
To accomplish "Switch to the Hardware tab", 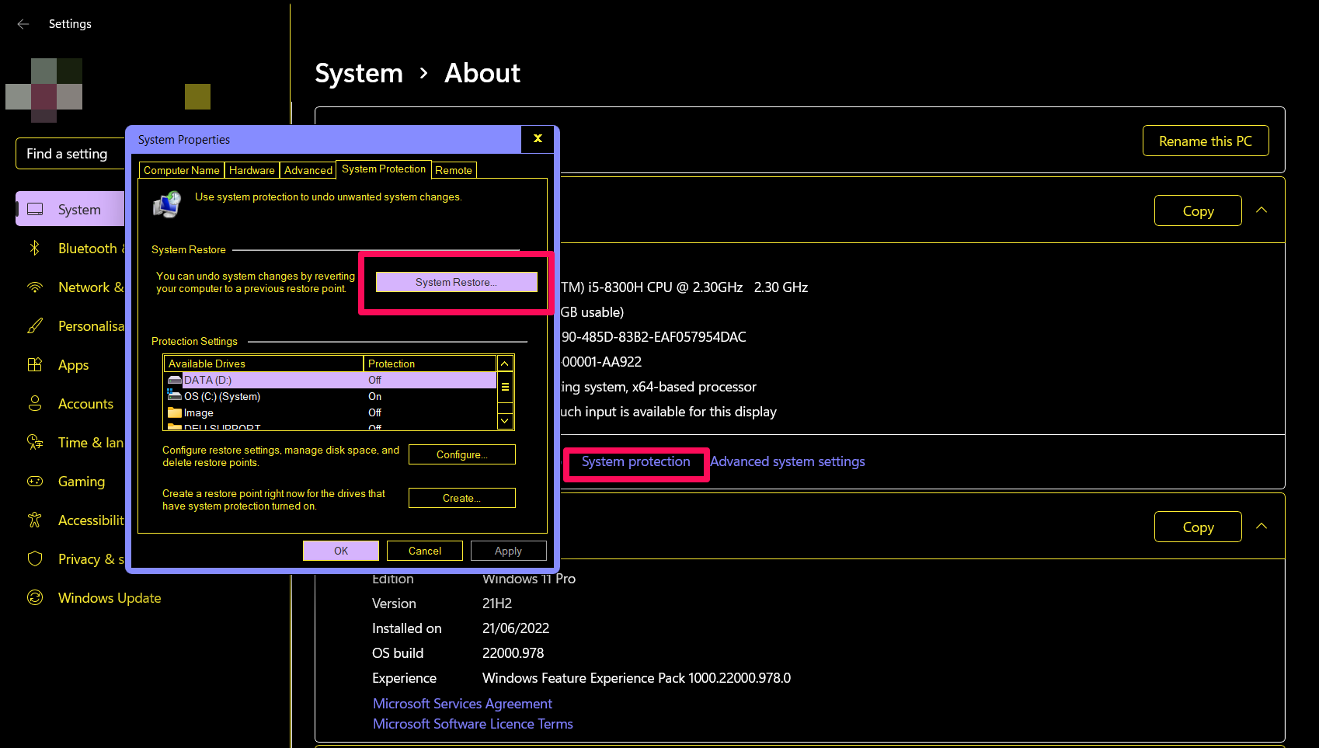I will [x=252, y=170].
